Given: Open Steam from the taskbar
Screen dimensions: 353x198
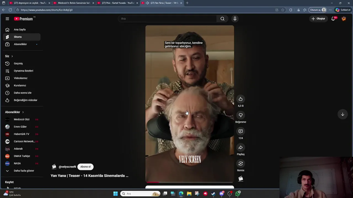Looking at the screenshot, I should click(x=213, y=194).
